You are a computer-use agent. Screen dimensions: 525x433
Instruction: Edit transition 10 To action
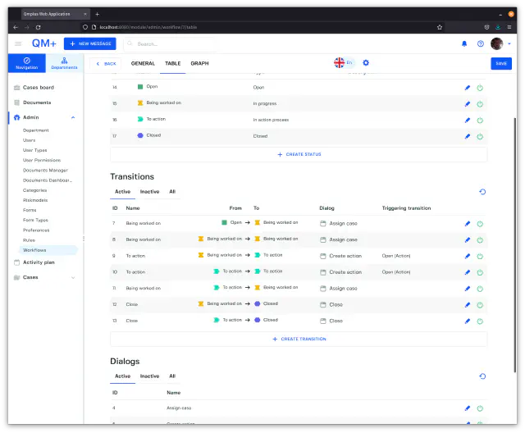(x=468, y=272)
